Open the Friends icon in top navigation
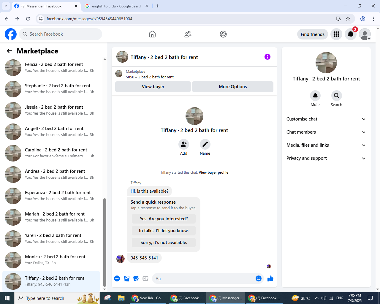Screen dimensions: 380x304 pos(188,34)
